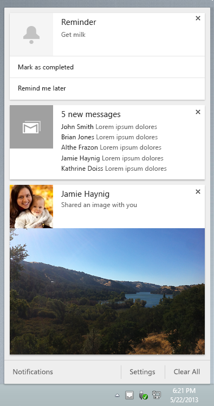Select the Jamie Haynig message row in list
214x406 pixels.
pos(112,158)
